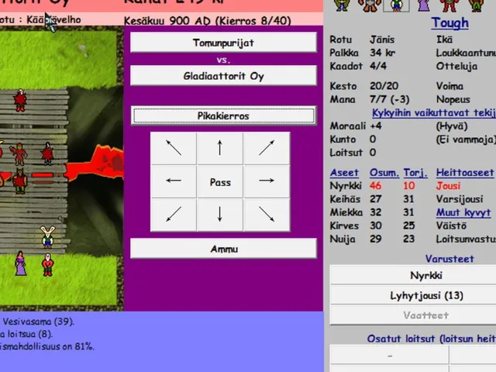Viewport: 496px width, 372px height.
Task: Click the Miekka weapon row label
Action: [x=346, y=212]
